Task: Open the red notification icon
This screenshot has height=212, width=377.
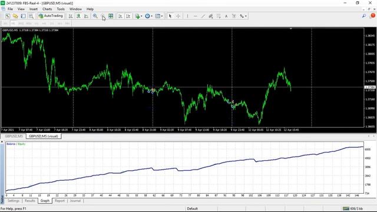Action: pyautogui.click(x=373, y=16)
